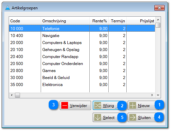This screenshot has height=131, width=171.
Task: Click code 30 000
Action: click(x=17, y=78)
